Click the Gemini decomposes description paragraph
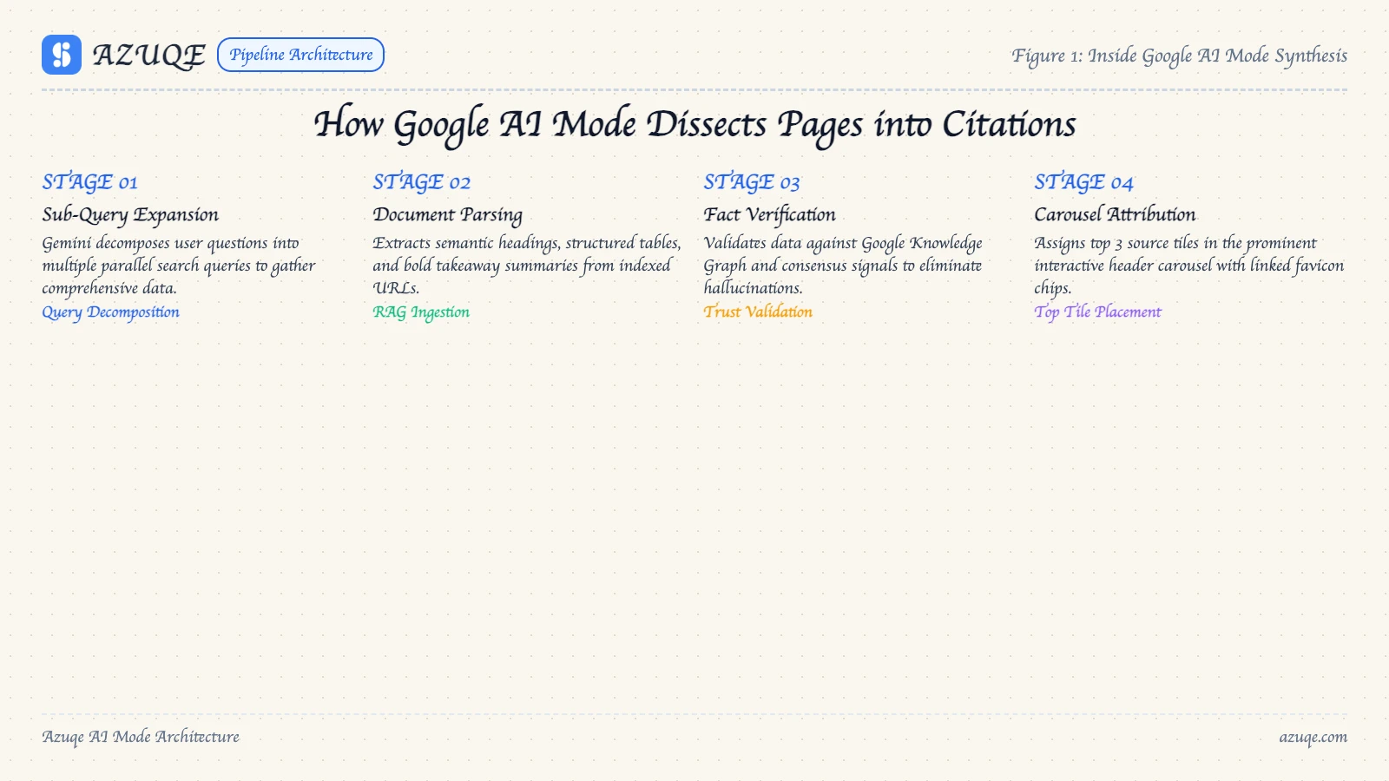The width and height of the screenshot is (1389, 781). click(179, 266)
